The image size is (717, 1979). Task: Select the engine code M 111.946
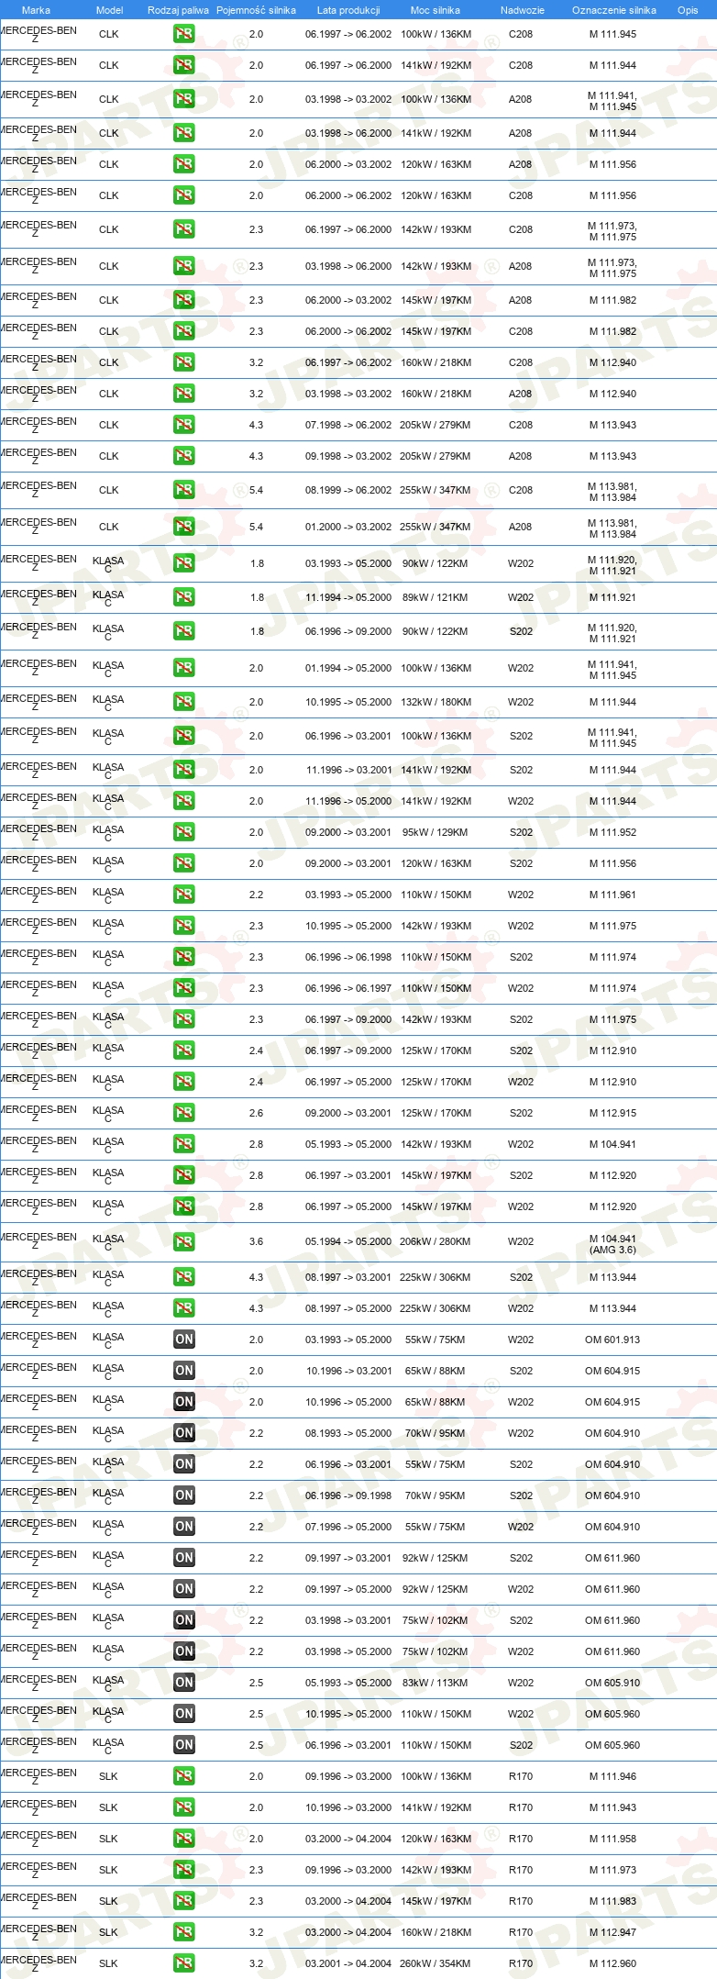[x=612, y=1776]
